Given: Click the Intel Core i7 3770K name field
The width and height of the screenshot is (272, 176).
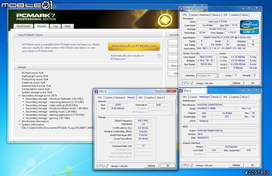Looking at the screenshot, I should [x=218, y=22].
